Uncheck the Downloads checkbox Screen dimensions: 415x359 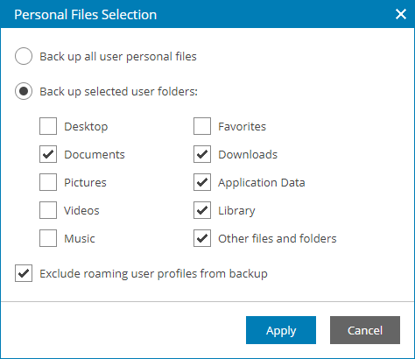tap(202, 154)
